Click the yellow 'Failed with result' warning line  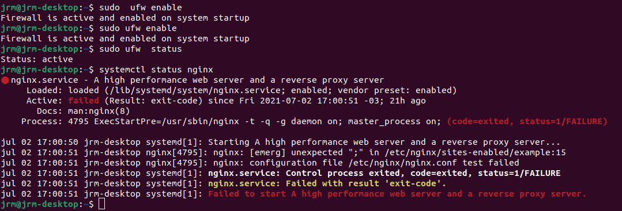[327, 183]
